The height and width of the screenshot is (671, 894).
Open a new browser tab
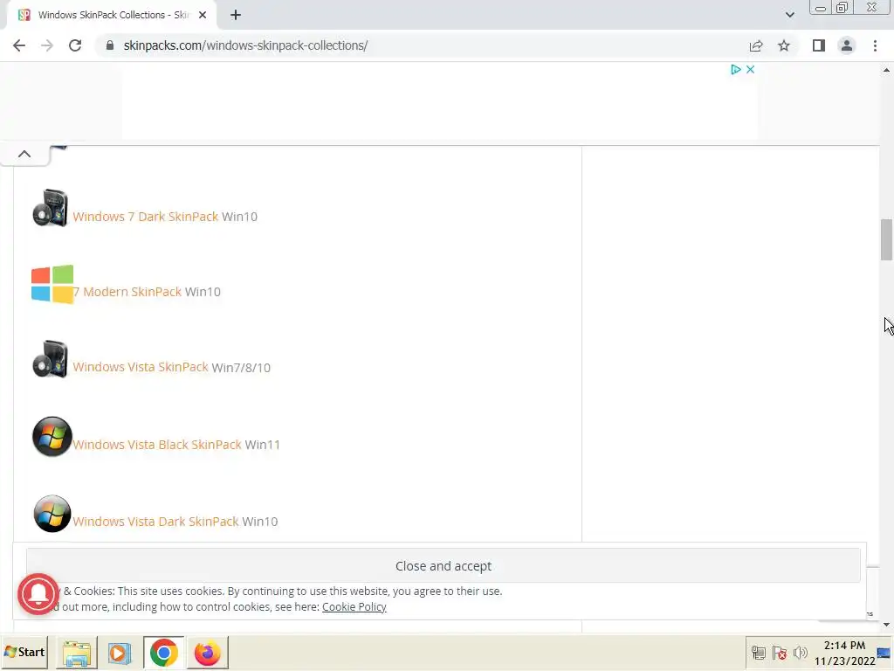pos(236,16)
